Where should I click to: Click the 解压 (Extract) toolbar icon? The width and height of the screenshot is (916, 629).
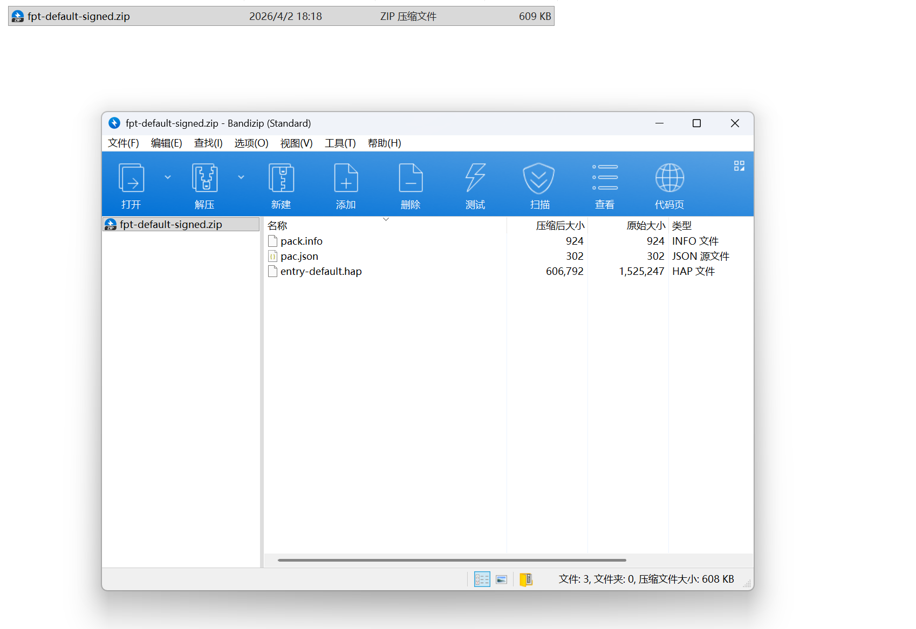pyautogui.click(x=204, y=178)
